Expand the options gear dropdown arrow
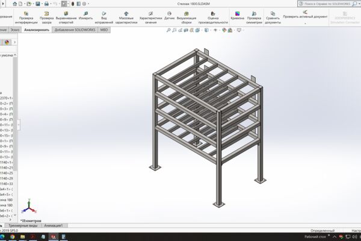Viewport: 361px width, 241px height. [x=88, y=4]
